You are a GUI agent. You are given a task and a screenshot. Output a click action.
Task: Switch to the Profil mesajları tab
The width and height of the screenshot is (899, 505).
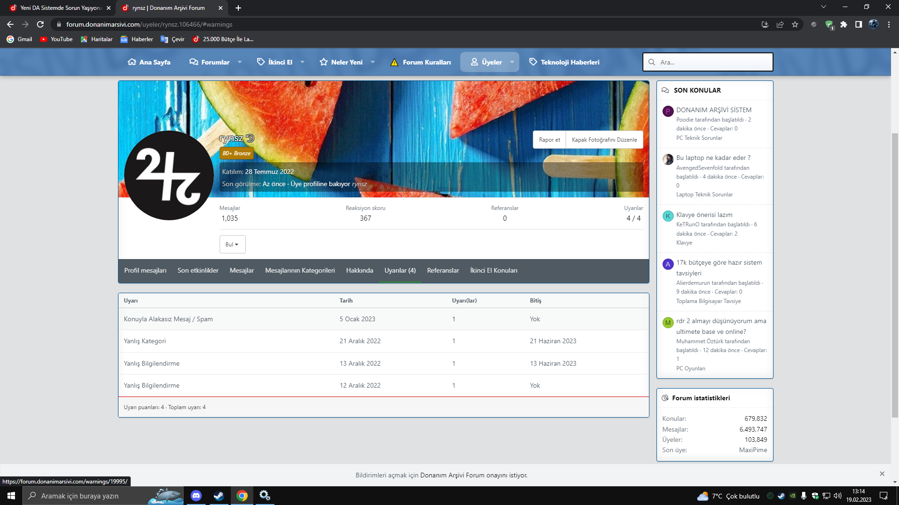tap(145, 271)
